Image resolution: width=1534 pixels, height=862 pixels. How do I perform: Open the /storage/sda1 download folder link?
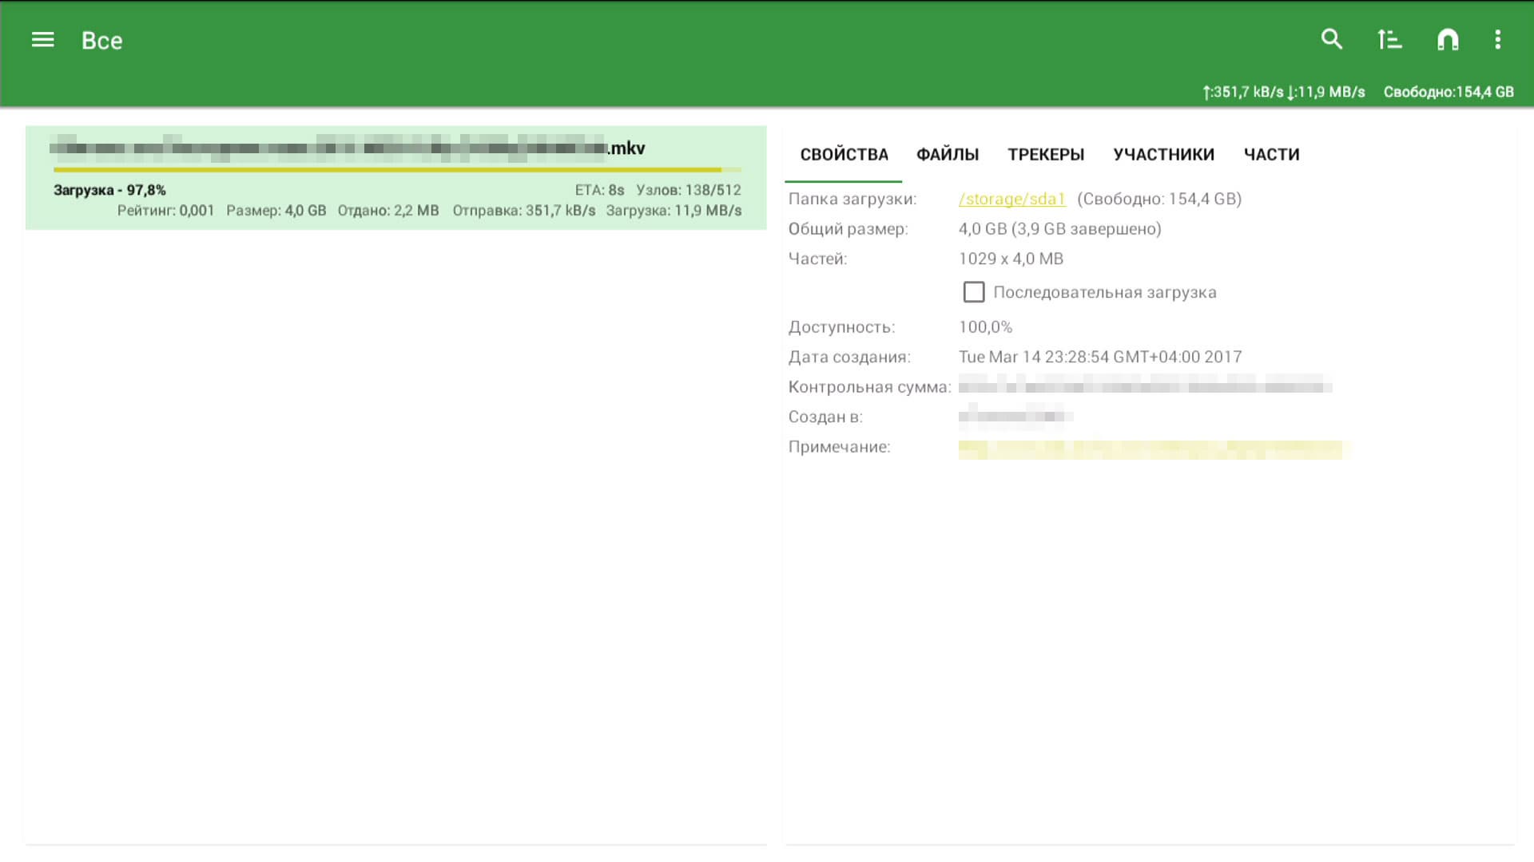pos(1011,199)
